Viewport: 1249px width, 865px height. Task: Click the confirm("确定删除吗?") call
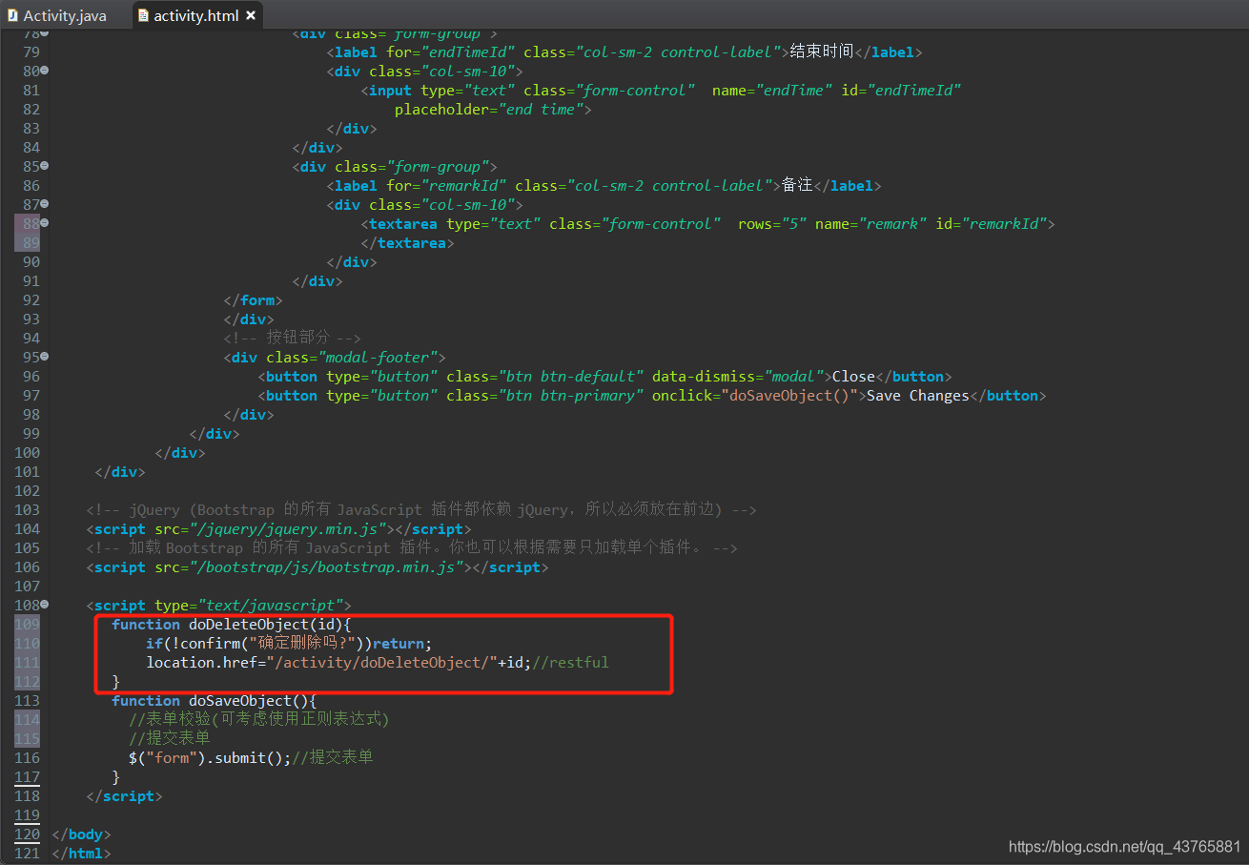(x=271, y=644)
